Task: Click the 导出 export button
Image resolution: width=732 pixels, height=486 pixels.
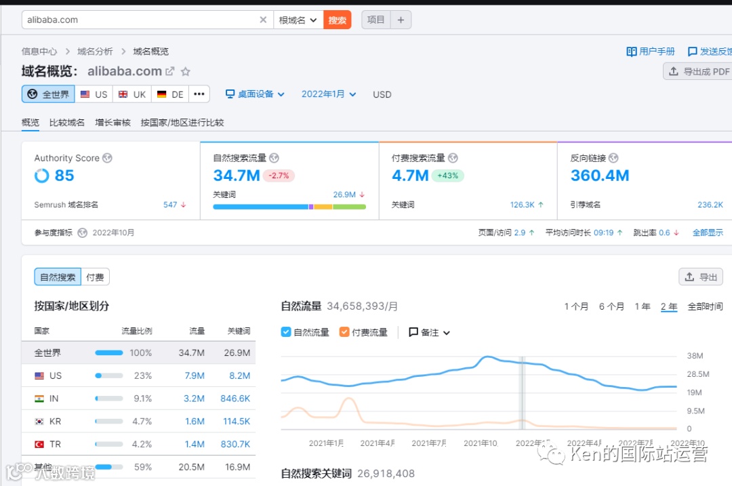Action: click(701, 277)
